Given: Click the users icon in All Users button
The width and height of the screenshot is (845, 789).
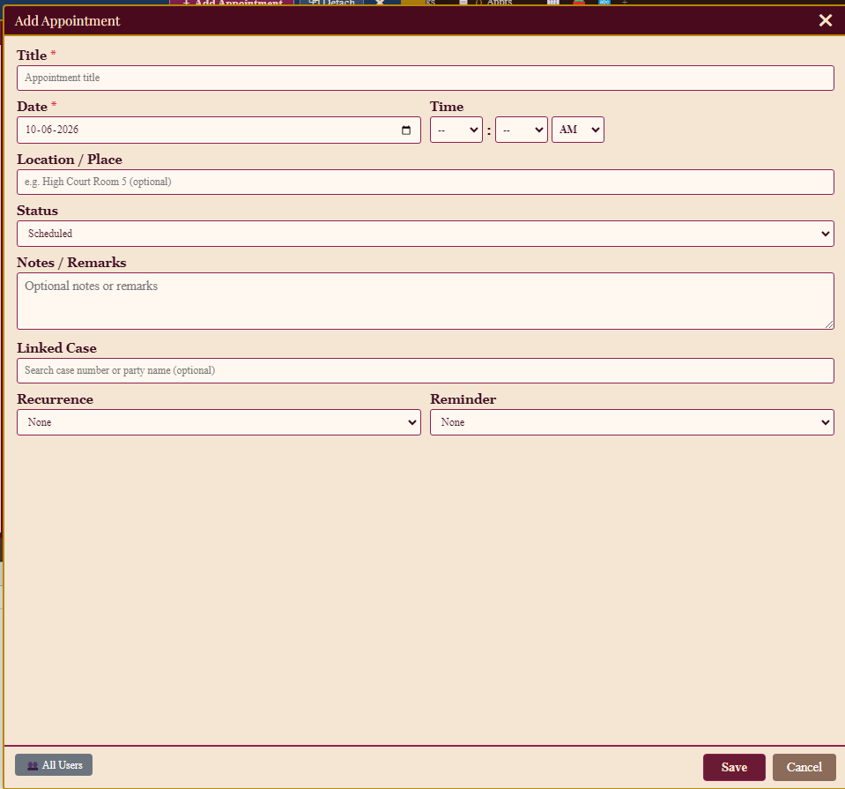Looking at the screenshot, I should click(x=33, y=766).
